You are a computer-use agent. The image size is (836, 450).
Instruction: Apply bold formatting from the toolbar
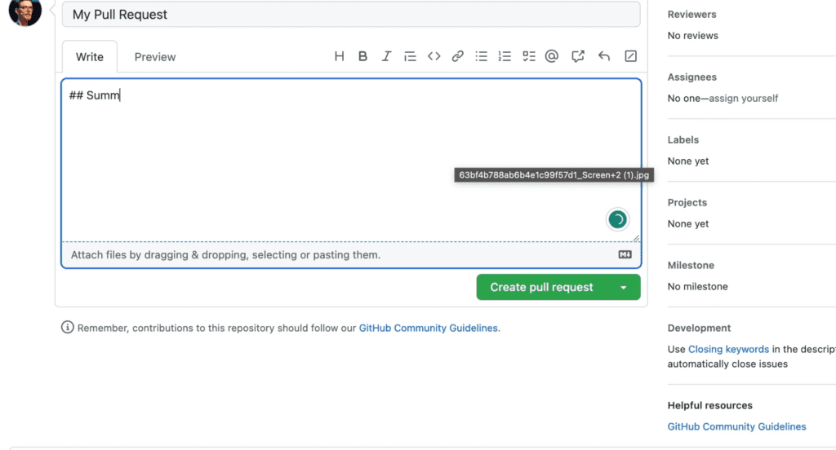362,56
